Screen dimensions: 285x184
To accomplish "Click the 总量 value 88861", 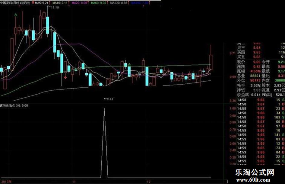I will [x=255, y=76].
